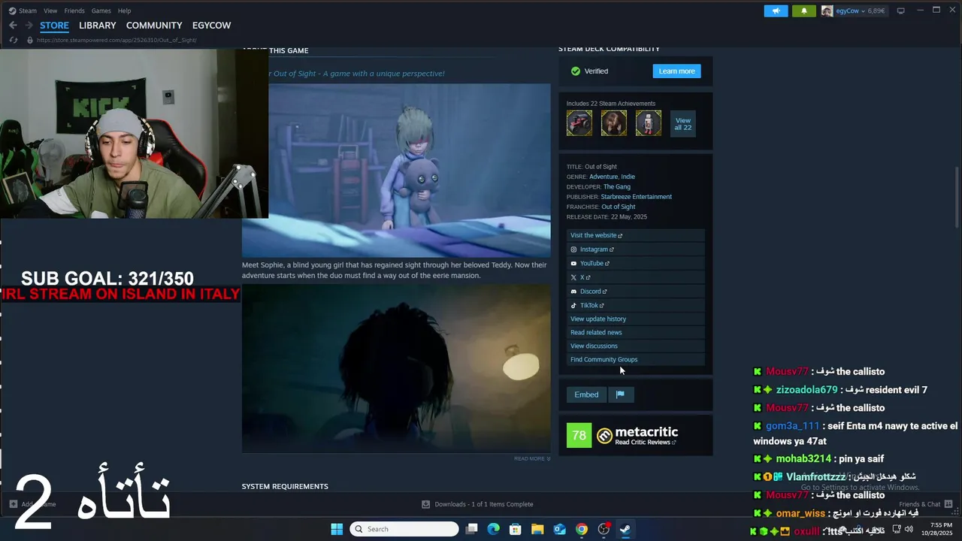Click the Steam icon on the taskbar
The height and width of the screenshot is (541, 962).
tap(625, 529)
